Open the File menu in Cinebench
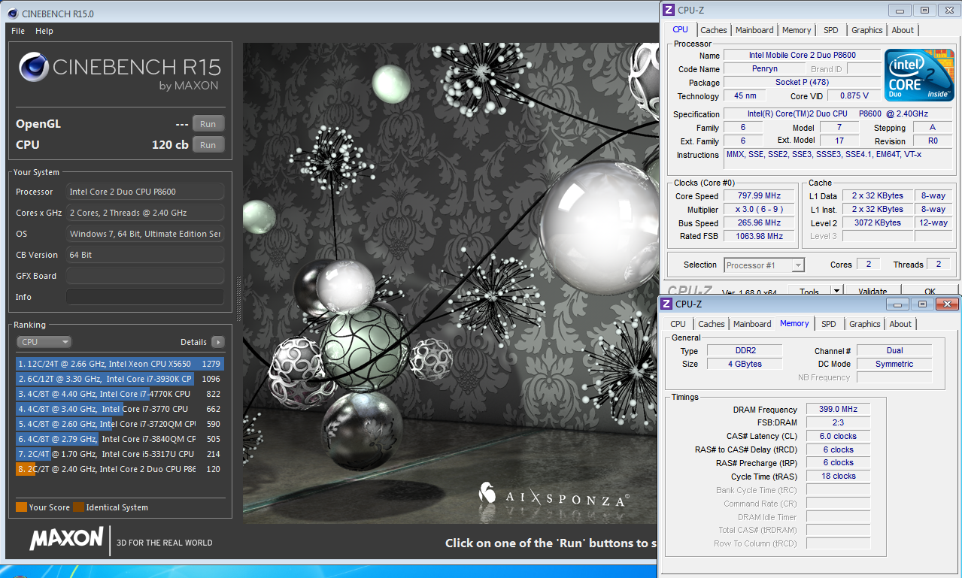Viewport: 962px width, 578px height. point(18,31)
